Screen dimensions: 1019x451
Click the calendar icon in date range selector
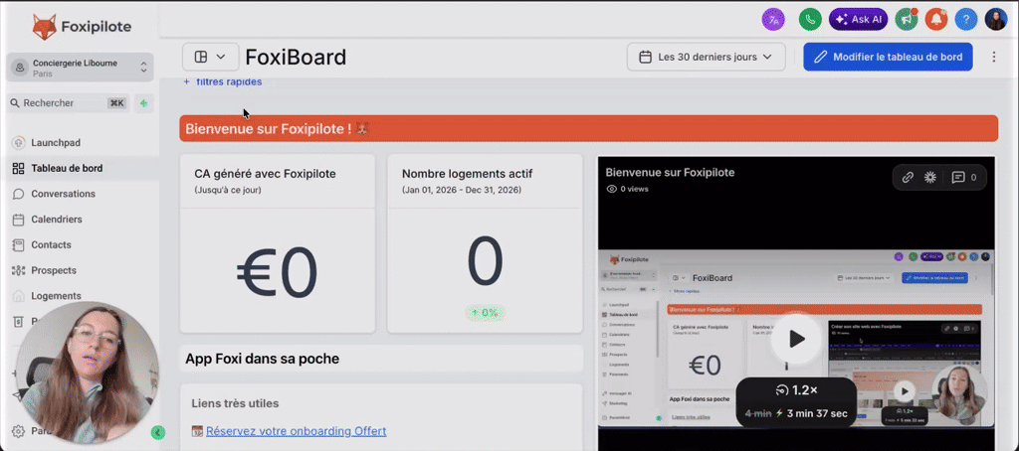point(645,57)
